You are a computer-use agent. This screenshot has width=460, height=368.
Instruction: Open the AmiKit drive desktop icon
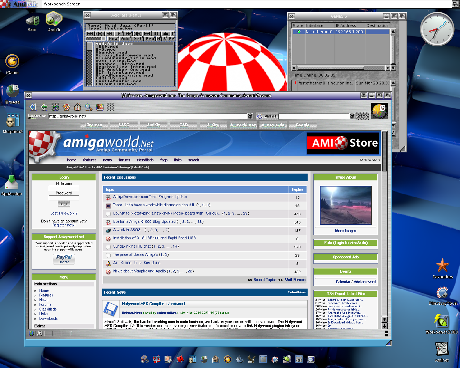pos(54,22)
